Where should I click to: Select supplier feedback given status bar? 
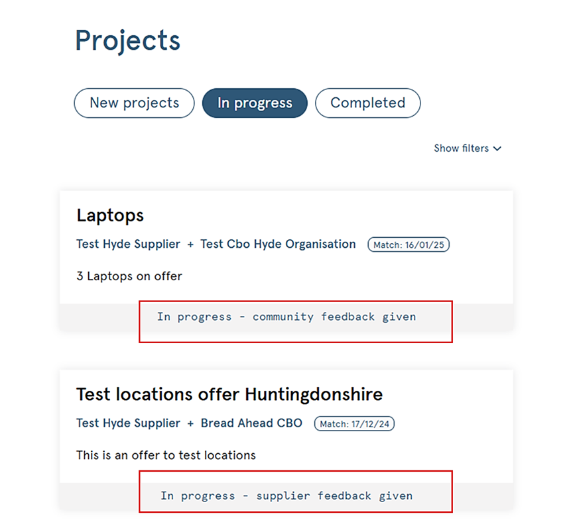[286, 496]
